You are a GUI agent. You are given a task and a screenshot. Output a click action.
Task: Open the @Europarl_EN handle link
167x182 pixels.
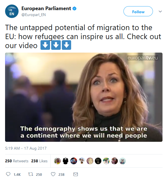[34, 15]
